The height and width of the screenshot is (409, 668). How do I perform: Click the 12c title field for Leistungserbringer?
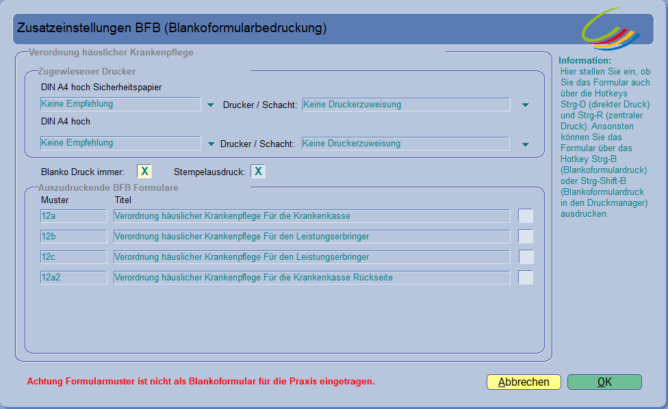coord(311,257)
